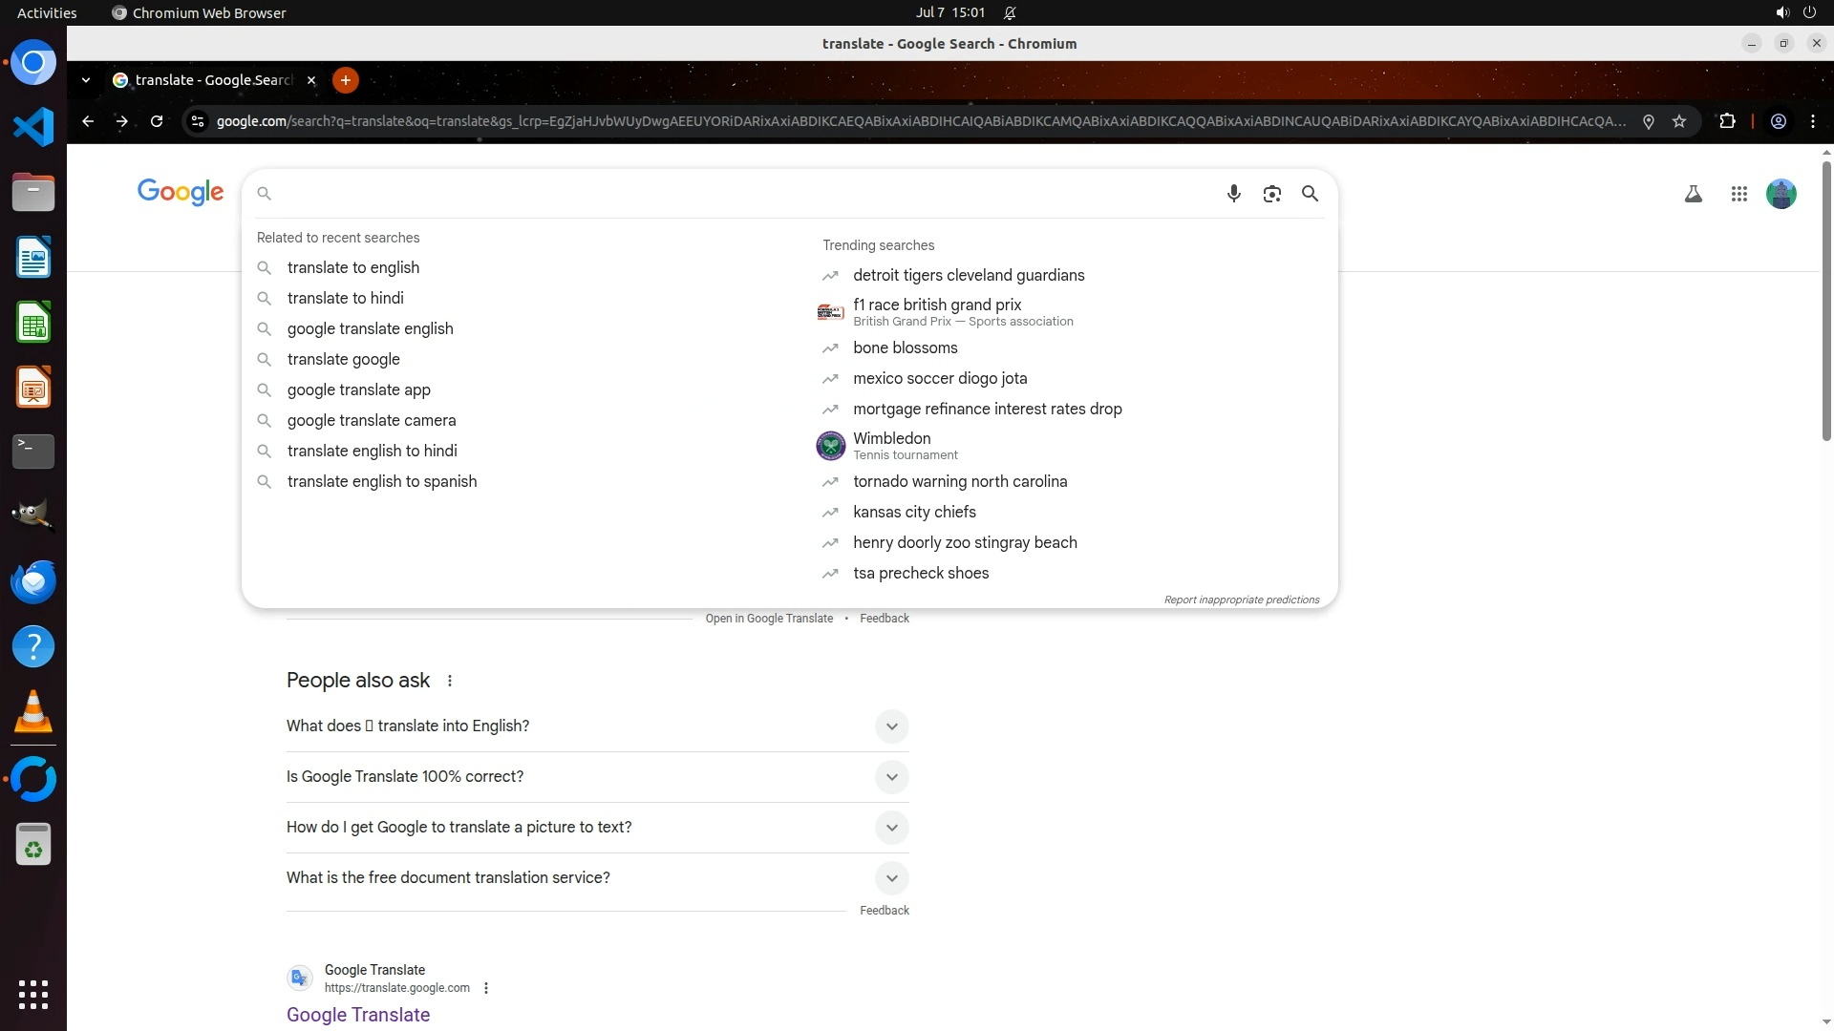Screen dimensions: 1834x1031
Task: Open the tab search dropdown arrow
Action: pyautogui.click(x=86, y=80)
